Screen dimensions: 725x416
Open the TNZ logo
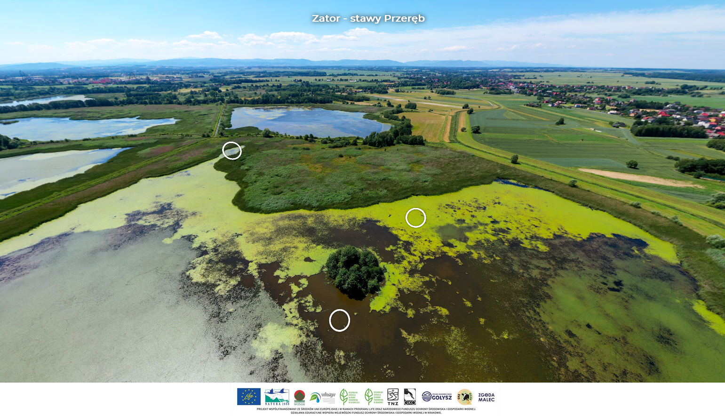coord(393,397)
